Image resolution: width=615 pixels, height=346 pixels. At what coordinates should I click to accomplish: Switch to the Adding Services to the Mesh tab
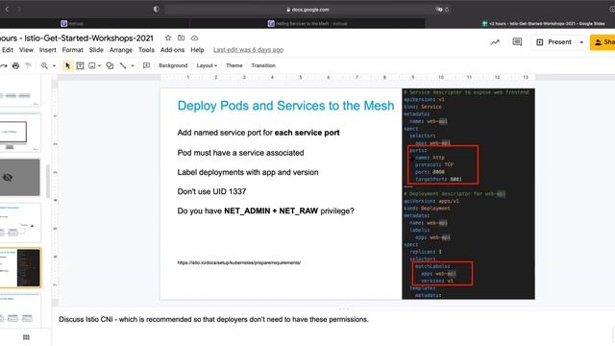coord(307,23)
